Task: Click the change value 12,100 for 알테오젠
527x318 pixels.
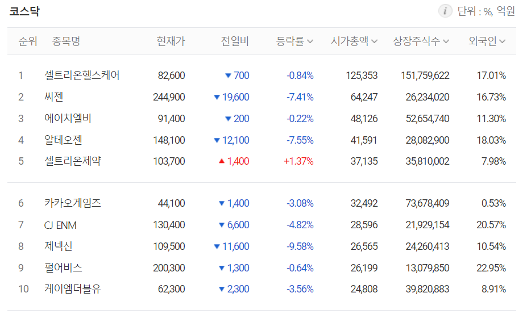Action: click(x=235, y=140)
